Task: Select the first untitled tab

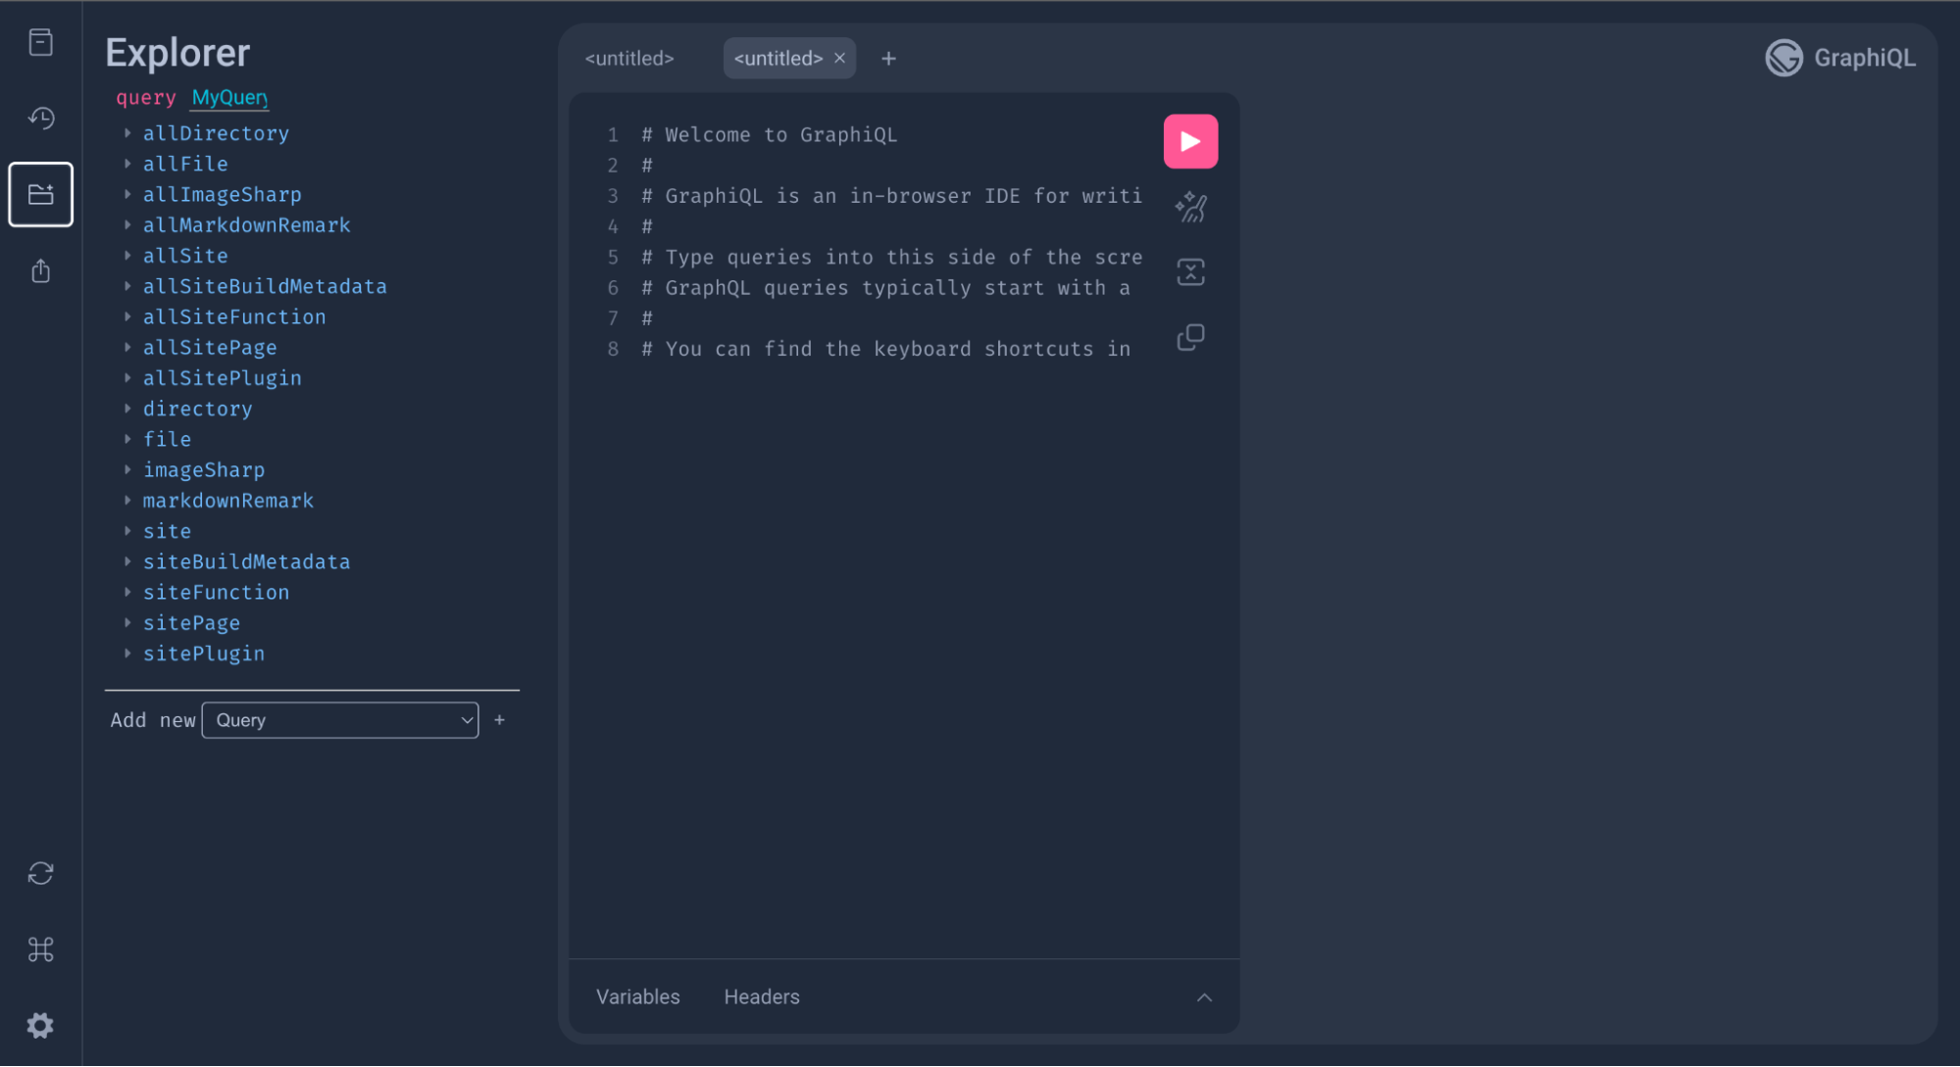Action: tap(629, 58)
